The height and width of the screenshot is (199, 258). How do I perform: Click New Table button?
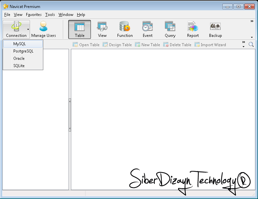coord(147,45)
